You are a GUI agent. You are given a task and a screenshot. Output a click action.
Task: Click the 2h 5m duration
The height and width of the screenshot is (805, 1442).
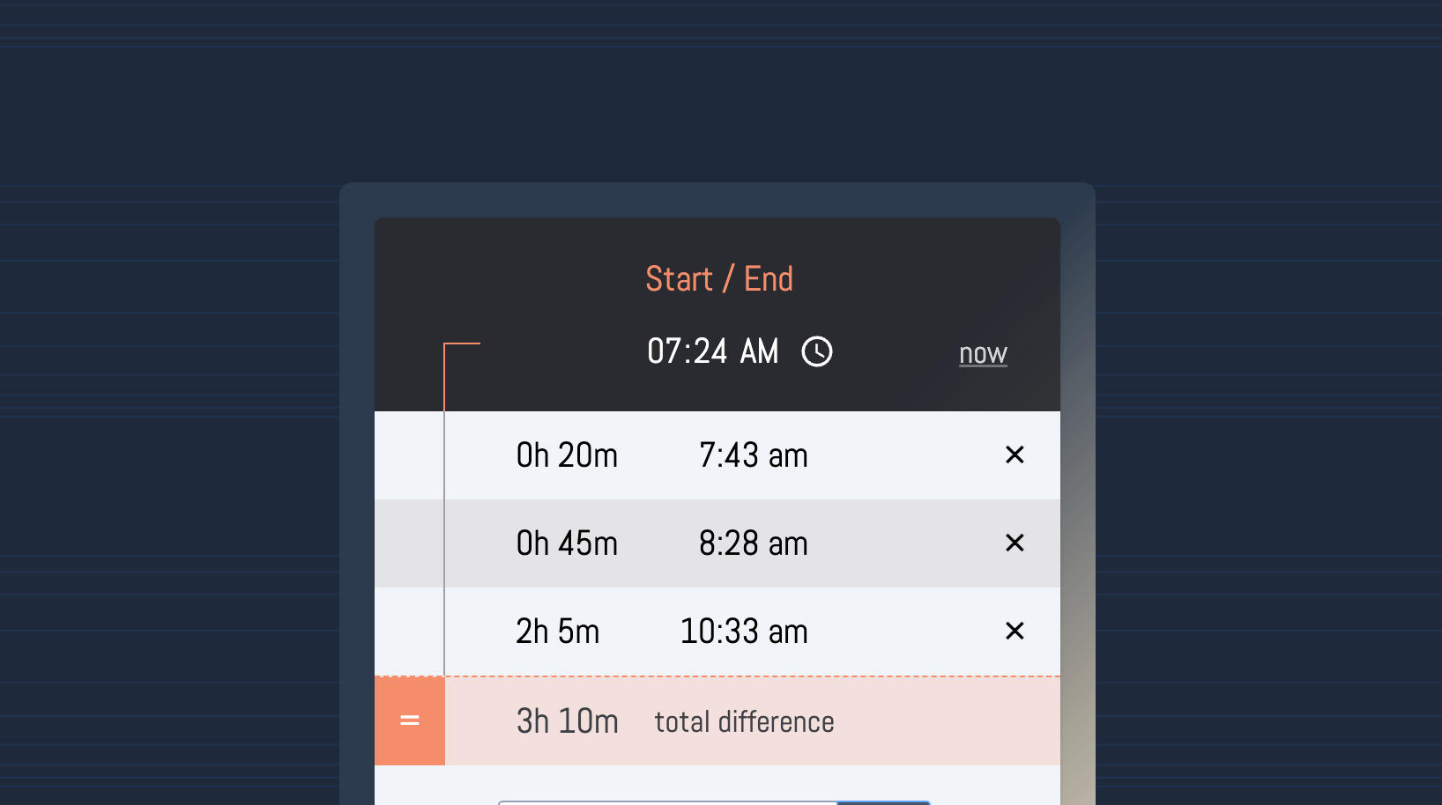[x=557, y=631]
